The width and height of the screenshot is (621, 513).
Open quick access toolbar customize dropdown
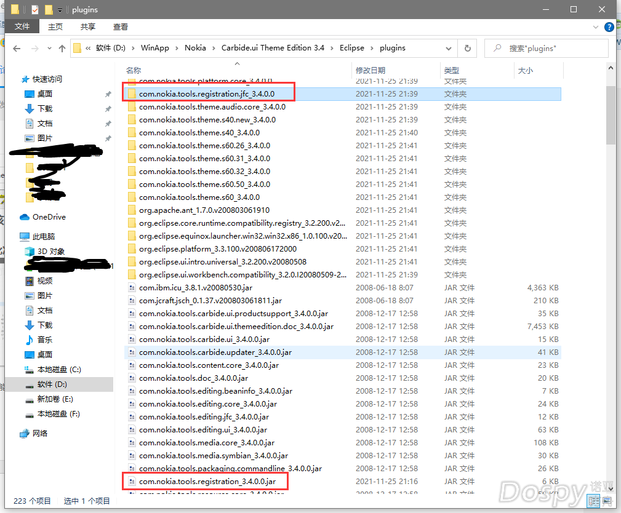pos(60,10)
